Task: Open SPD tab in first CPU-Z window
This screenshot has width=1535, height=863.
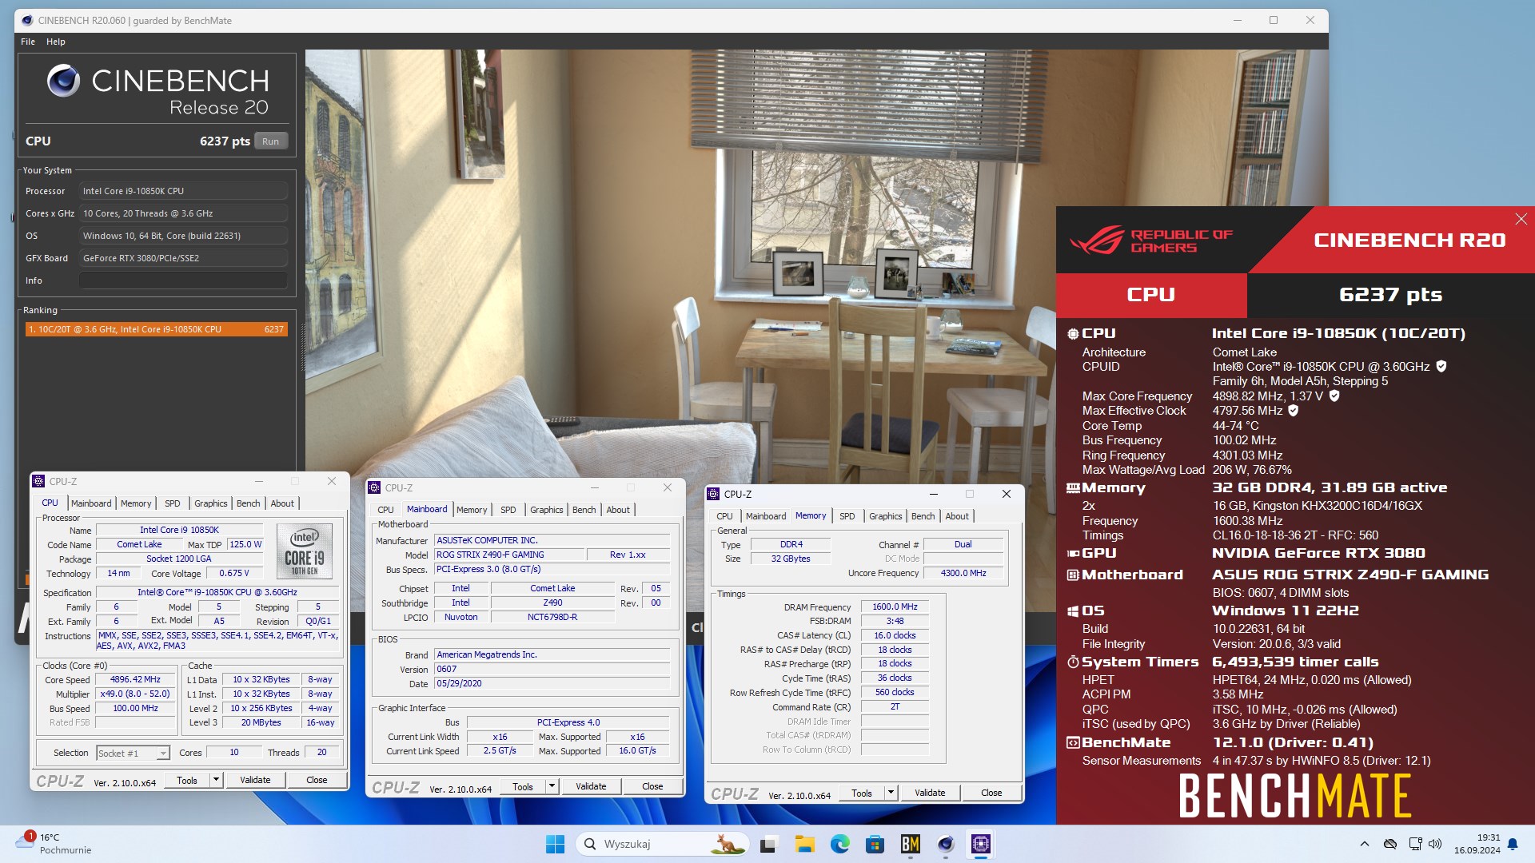Action: point(172,503)
